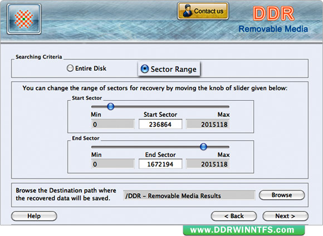Click the destination path field

click(189, 195)
